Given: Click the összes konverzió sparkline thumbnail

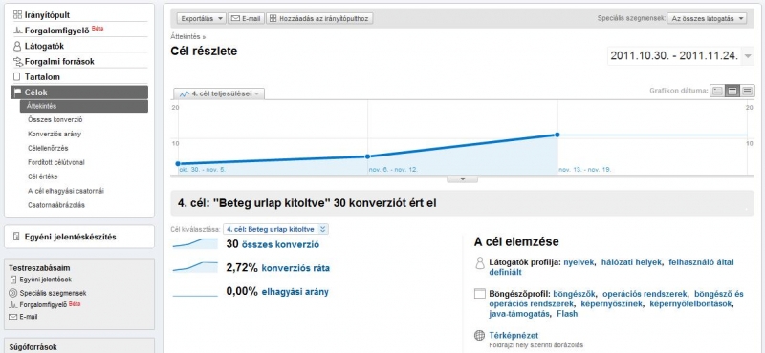Looking at the screenshot, I should 195,243.
